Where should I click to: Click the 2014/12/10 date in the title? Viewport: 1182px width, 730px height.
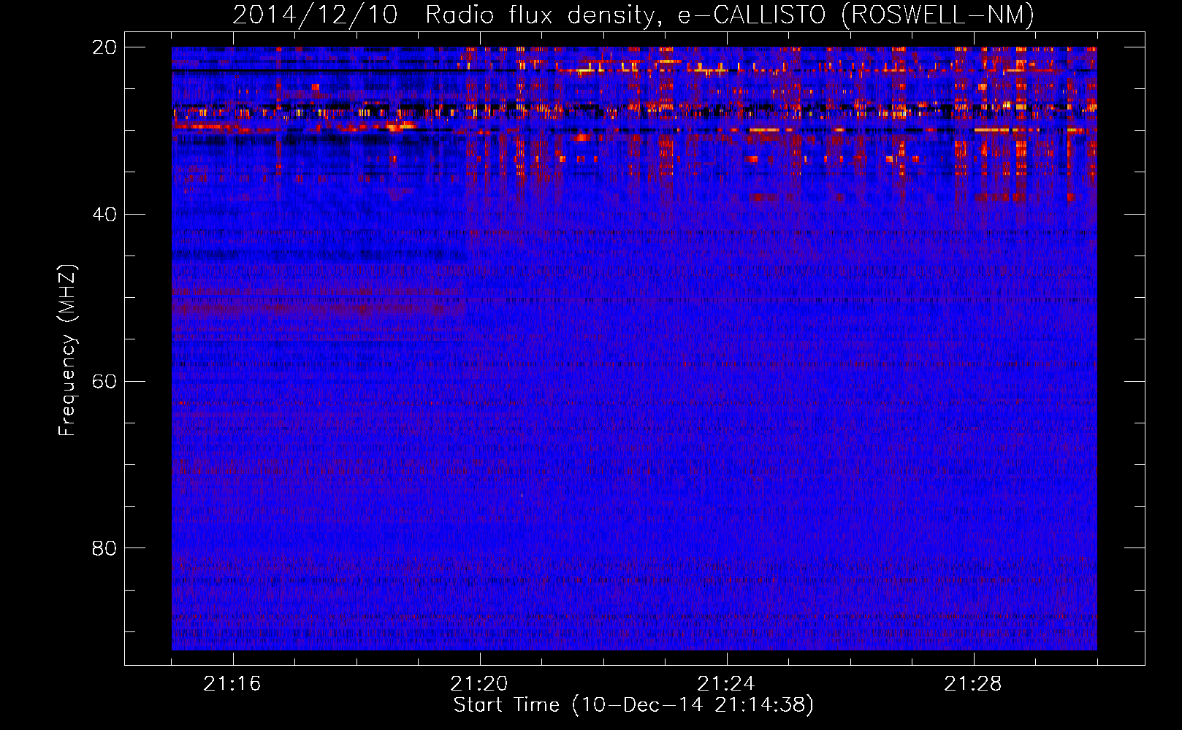(315, 15)
